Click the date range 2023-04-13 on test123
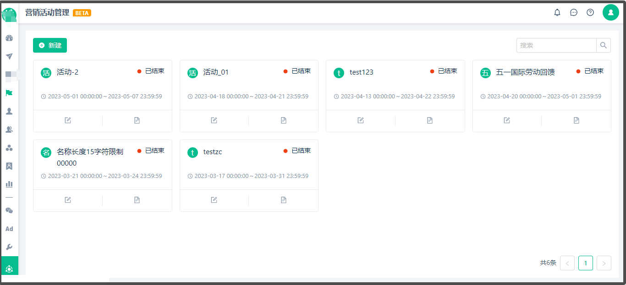The image size is (626, 285). tap(398, 97)
